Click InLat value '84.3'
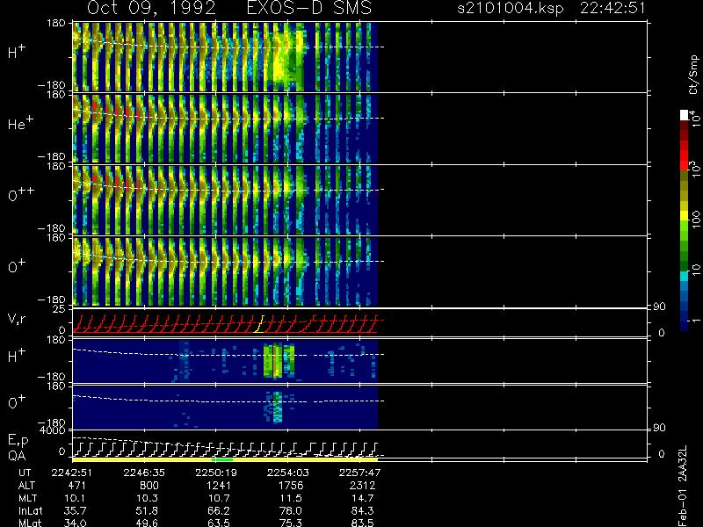 pyautogui.click(x=363, y=510)
